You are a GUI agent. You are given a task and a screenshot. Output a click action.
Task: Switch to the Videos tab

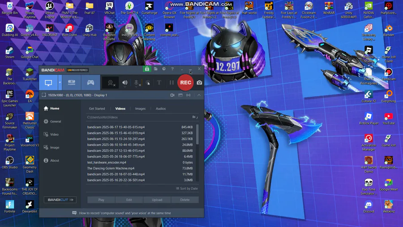pyautogui.click(x=120, y=109)
